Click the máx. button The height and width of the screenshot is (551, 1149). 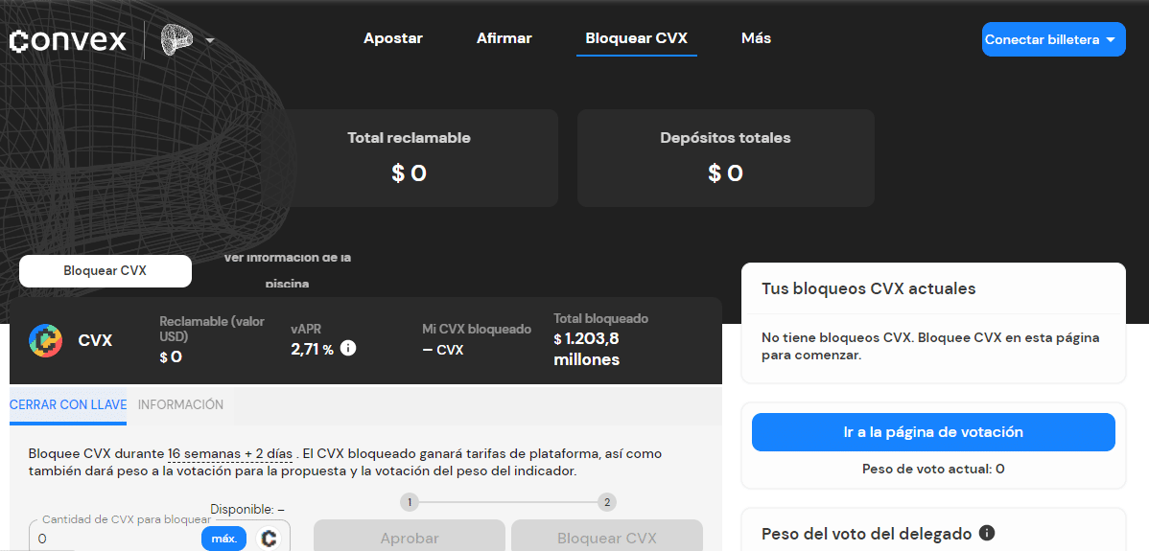point(224,539)
